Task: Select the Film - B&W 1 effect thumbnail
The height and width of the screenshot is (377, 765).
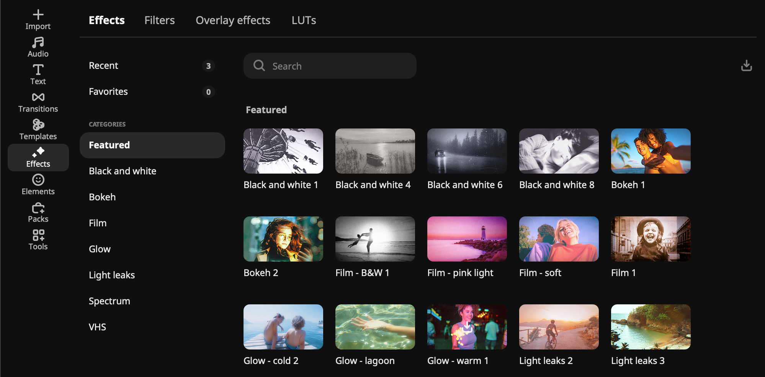Action: [375, 239]
